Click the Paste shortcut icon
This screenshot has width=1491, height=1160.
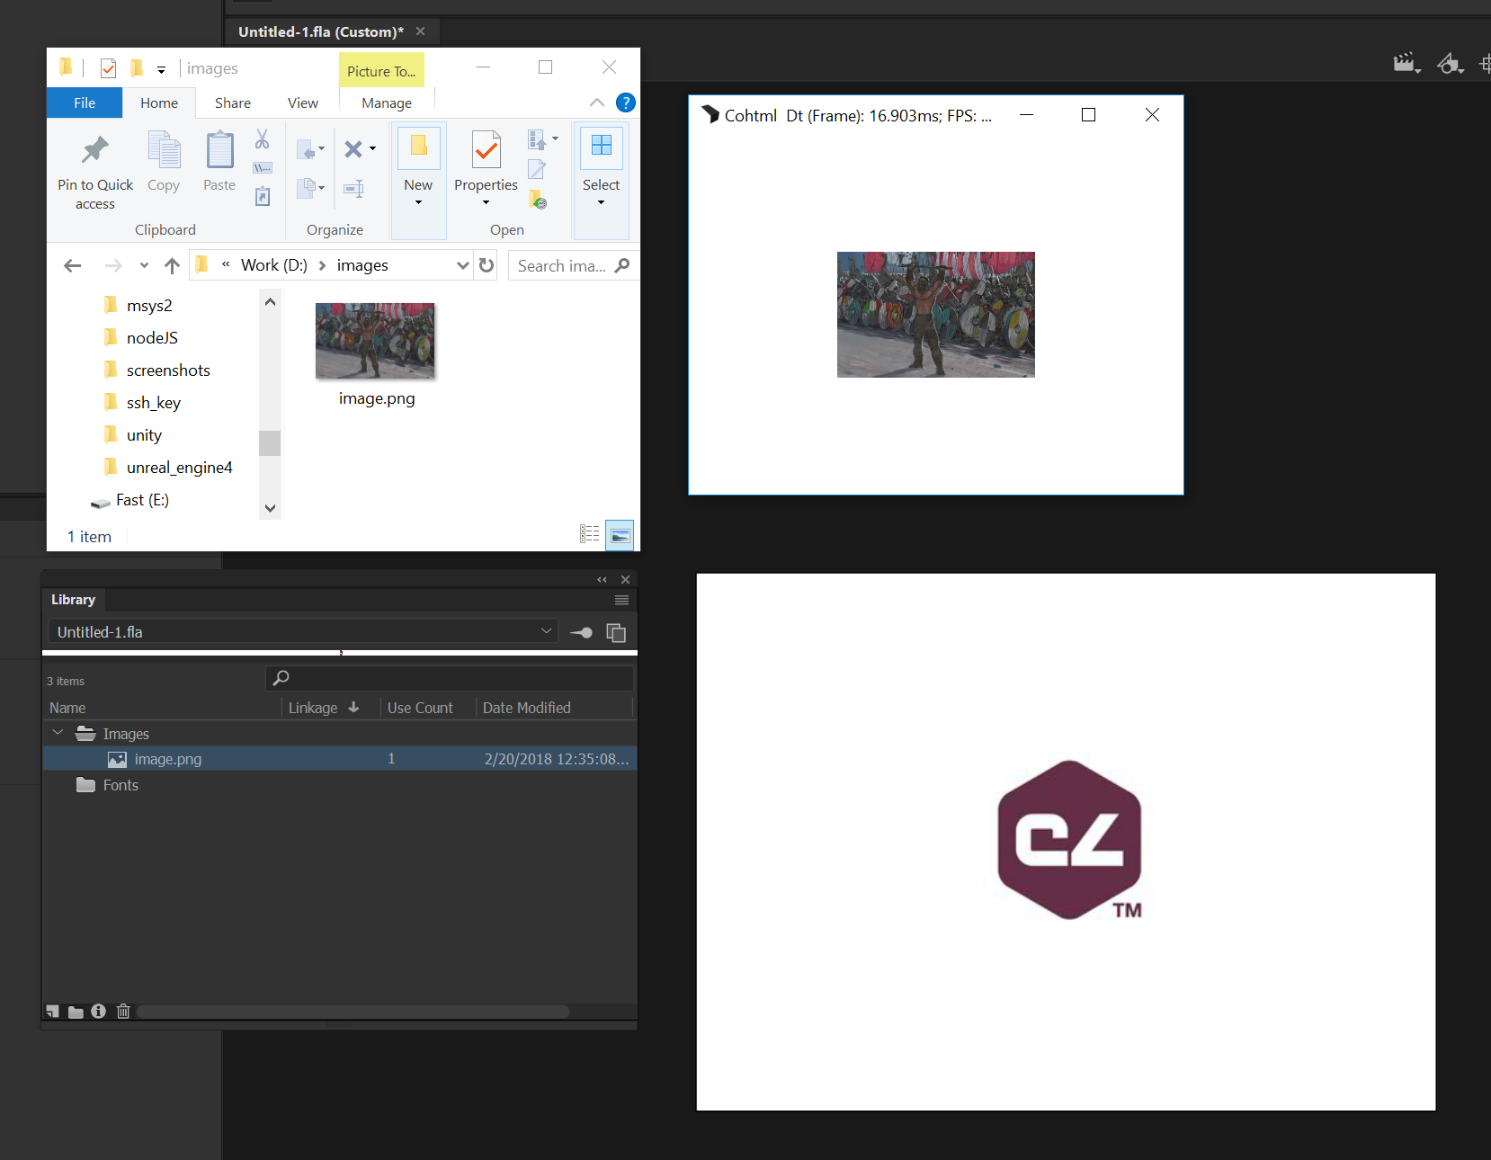click(263, 196)
